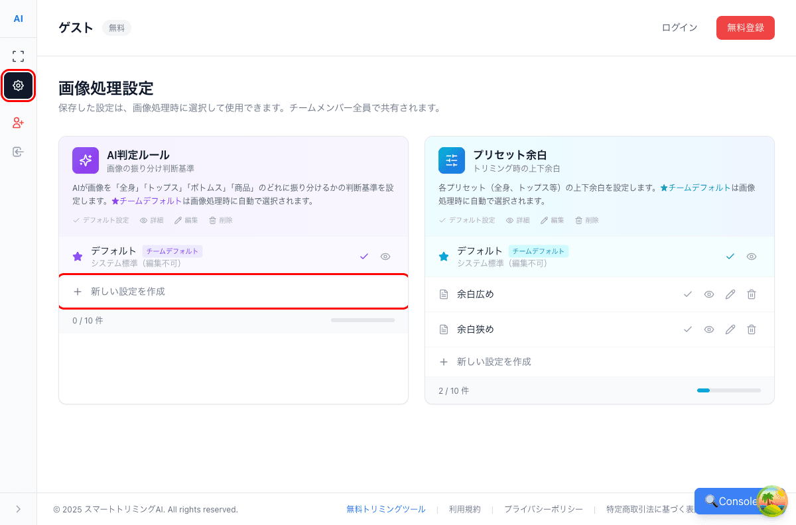
Task: Click デフォルト設定 legend in AI判定ルール card
Action: (101, 220)
